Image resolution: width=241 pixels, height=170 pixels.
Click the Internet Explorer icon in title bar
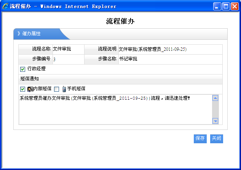(x=6, y=6)
